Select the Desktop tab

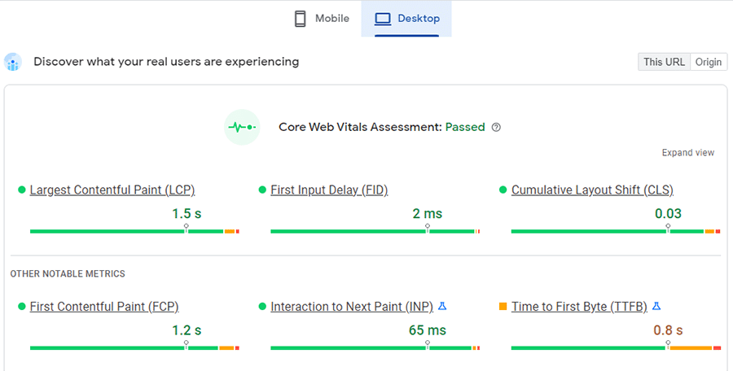tap(406, 18)
